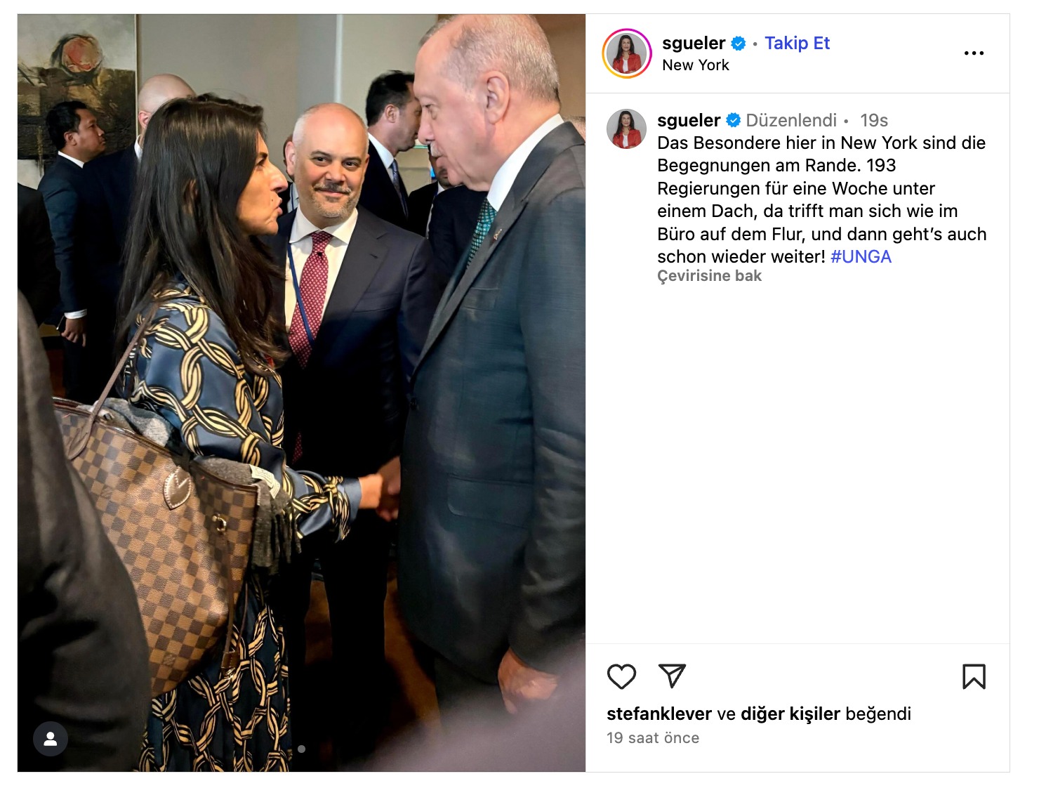Click the 19s time label in caption
The height and width of the screenshot is (788, 1039).
(x=874, y=120)
